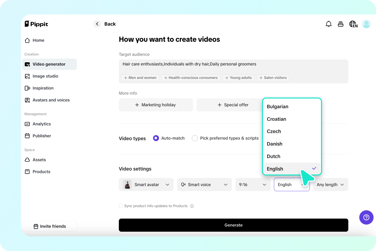376x251 pixels.
Task: Click the Image studio icon
Action: click(27, 76)
